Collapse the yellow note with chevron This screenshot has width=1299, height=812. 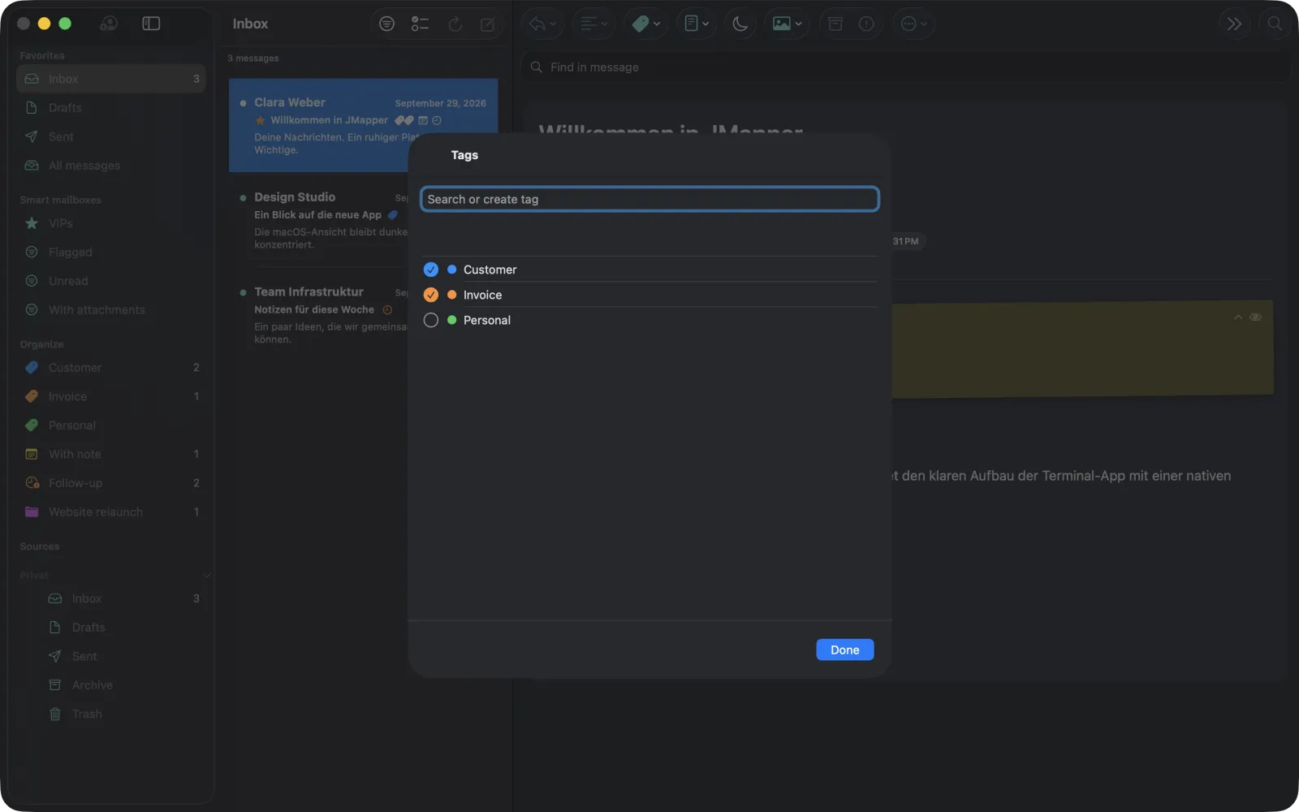pyautogui.click(x=1238, y=317)
